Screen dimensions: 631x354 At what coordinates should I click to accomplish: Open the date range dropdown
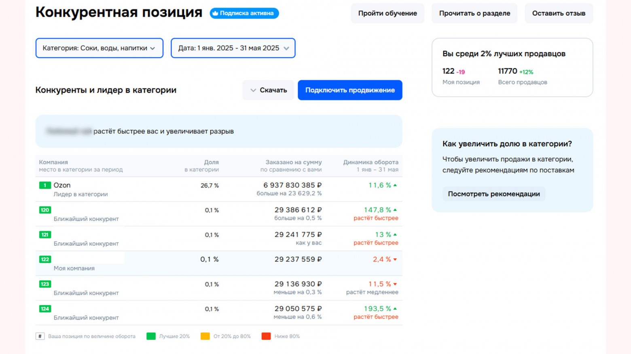[x=233, y=48]
